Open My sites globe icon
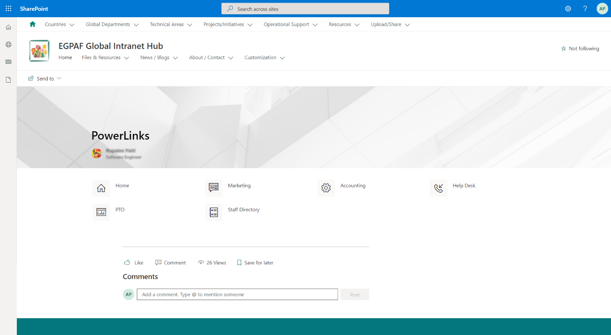 tap(8, 45)
